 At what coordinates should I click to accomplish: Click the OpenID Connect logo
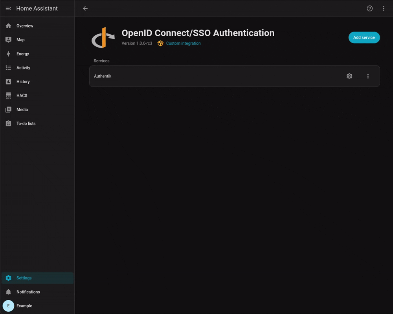tap(103, 38)
